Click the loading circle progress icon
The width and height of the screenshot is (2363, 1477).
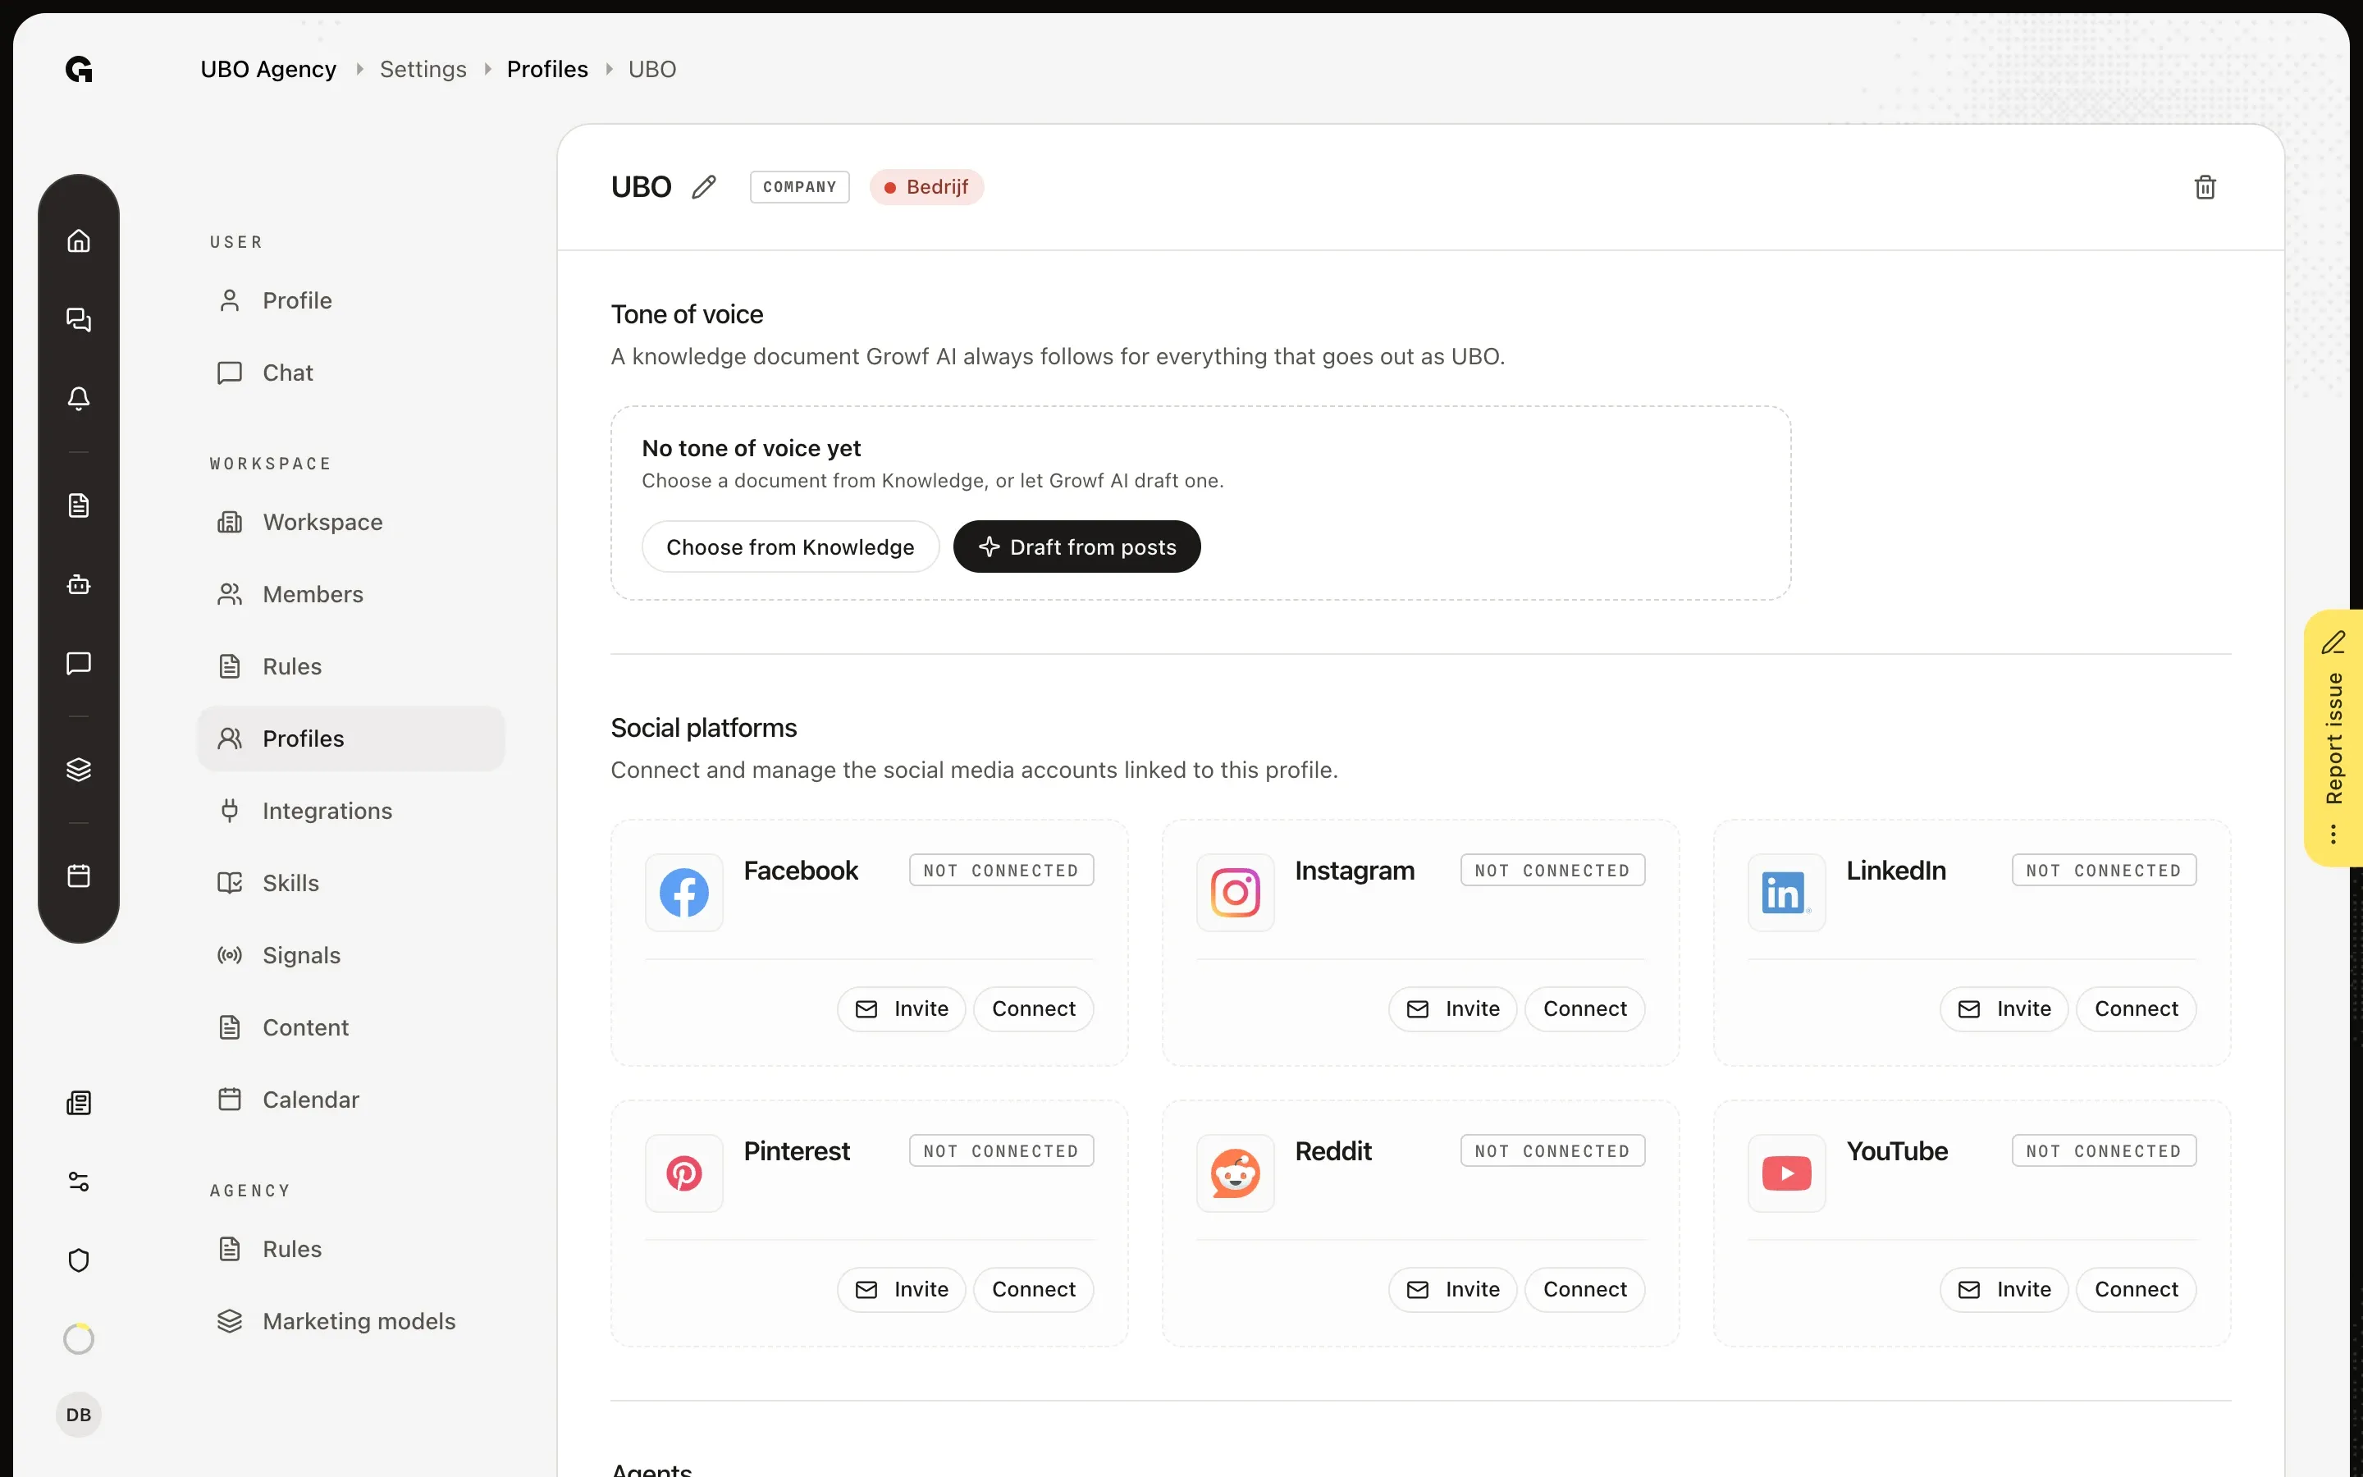(78, 1338)
